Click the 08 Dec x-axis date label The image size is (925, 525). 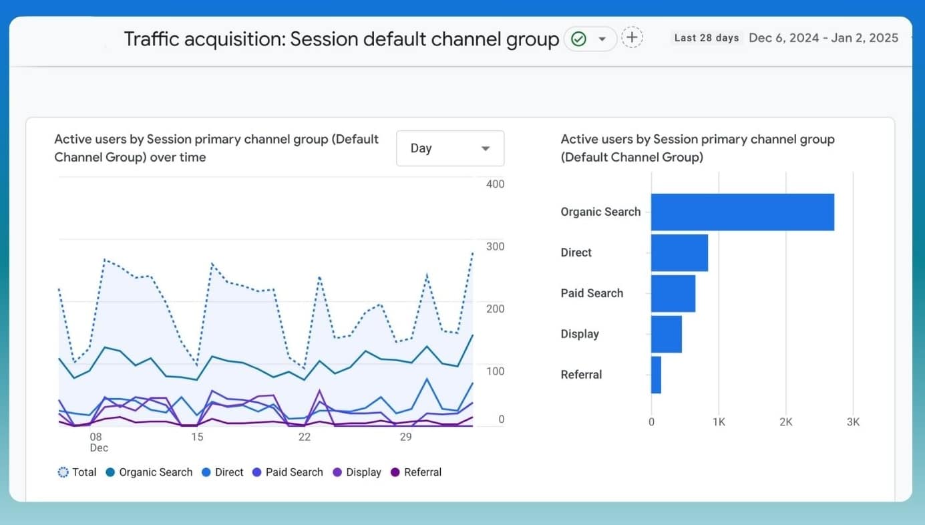(x=99, y=442)
